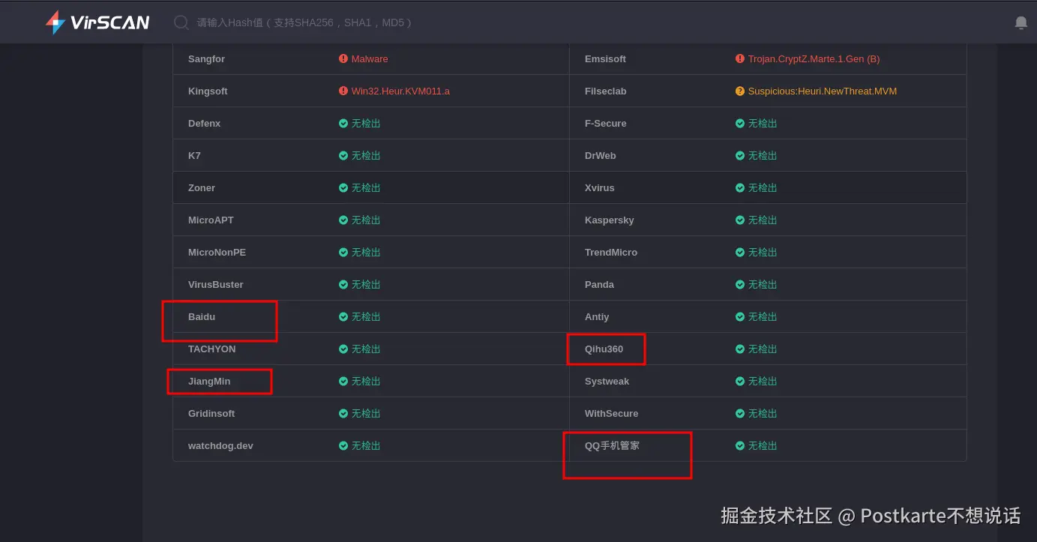The width and height of the screenshot is (1037, 542).
Task: Select the Defenx engine name
Action: coord(204,123)
